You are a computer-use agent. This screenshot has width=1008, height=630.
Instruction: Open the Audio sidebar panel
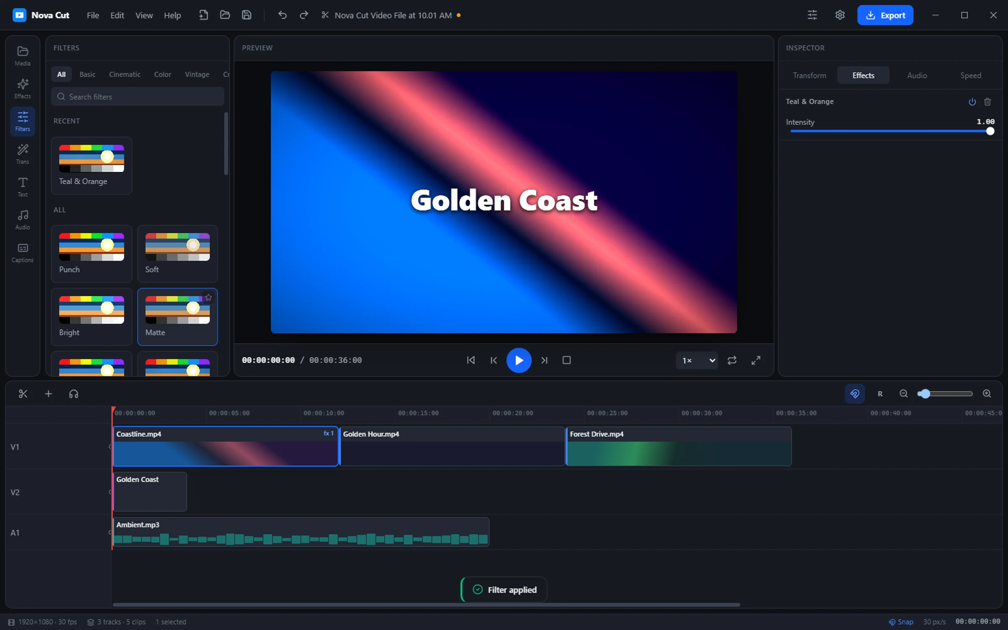23,220
